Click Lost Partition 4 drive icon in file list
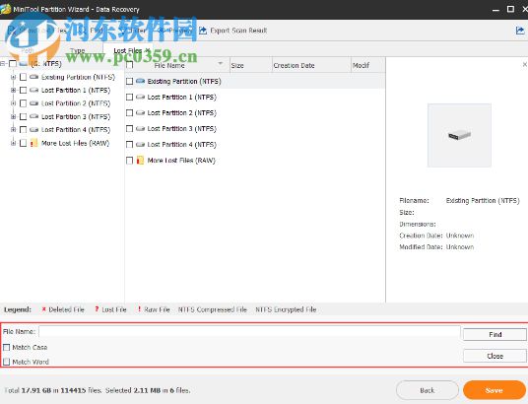Screen dimensions: 528x404 pyautogui.click(x=141, y=145)
